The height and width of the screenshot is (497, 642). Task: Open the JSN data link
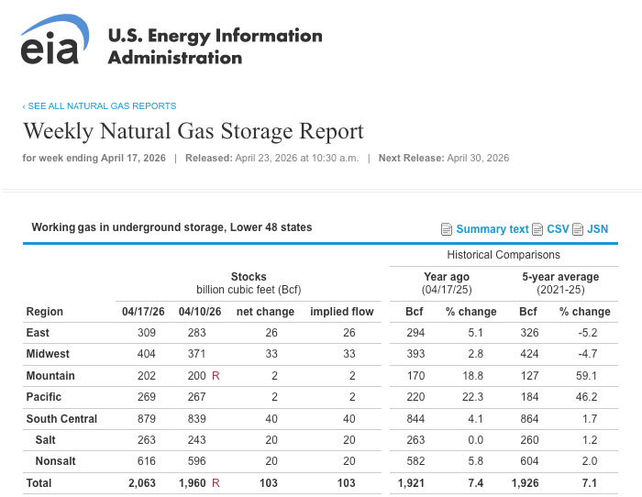pyautogui.click(x=597, y=229)
